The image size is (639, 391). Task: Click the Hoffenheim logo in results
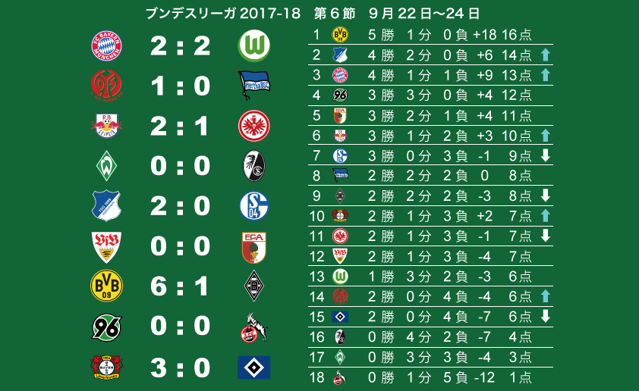[106, 205]
